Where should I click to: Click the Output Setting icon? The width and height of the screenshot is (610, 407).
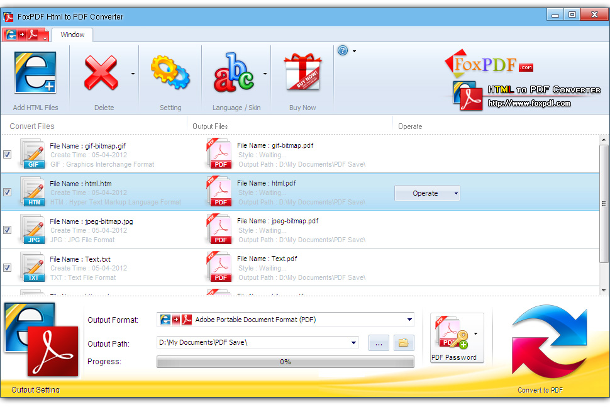click(x=42, y=340)
